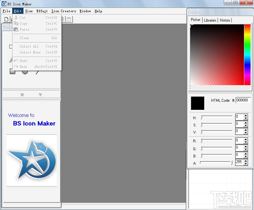
Task: Select the rectangle shape tool
Action: pos(12,71)
